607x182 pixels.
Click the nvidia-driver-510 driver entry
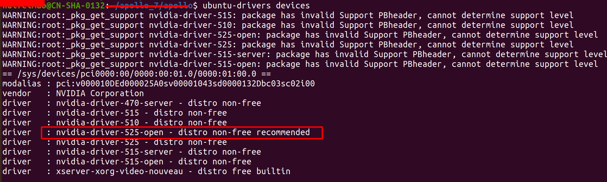coord(115,123)
